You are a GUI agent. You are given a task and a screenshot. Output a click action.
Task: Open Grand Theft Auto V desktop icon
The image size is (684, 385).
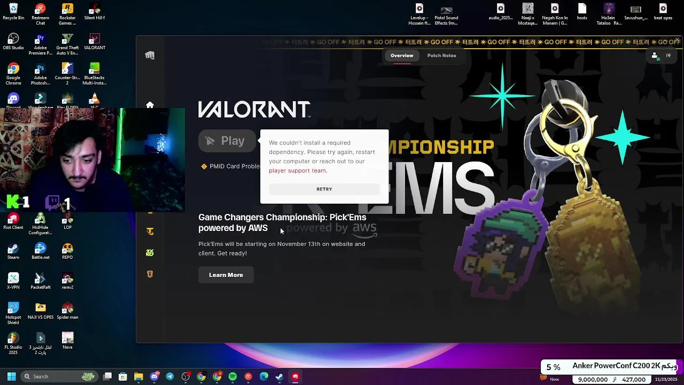[67, 44]
